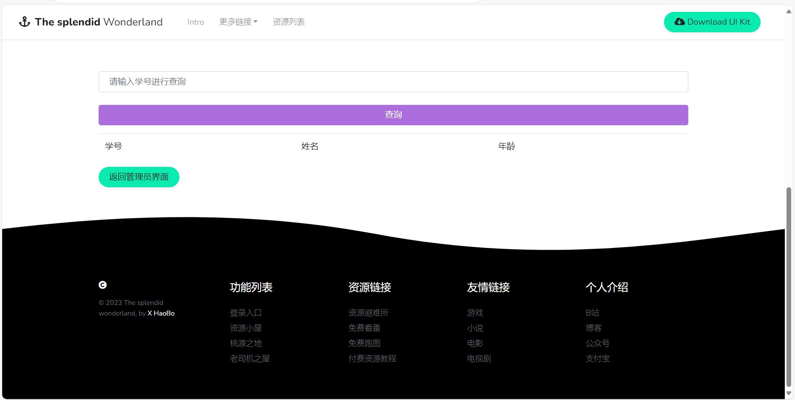Click the cloud download icon

click(680, 22)
